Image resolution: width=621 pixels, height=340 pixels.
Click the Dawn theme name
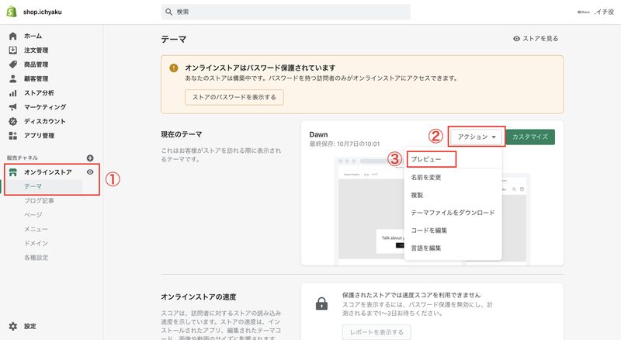(x=318, y=135)
